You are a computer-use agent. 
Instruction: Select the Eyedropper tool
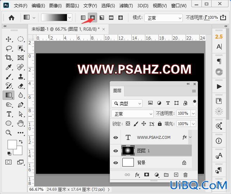click(x=9, y=67)
